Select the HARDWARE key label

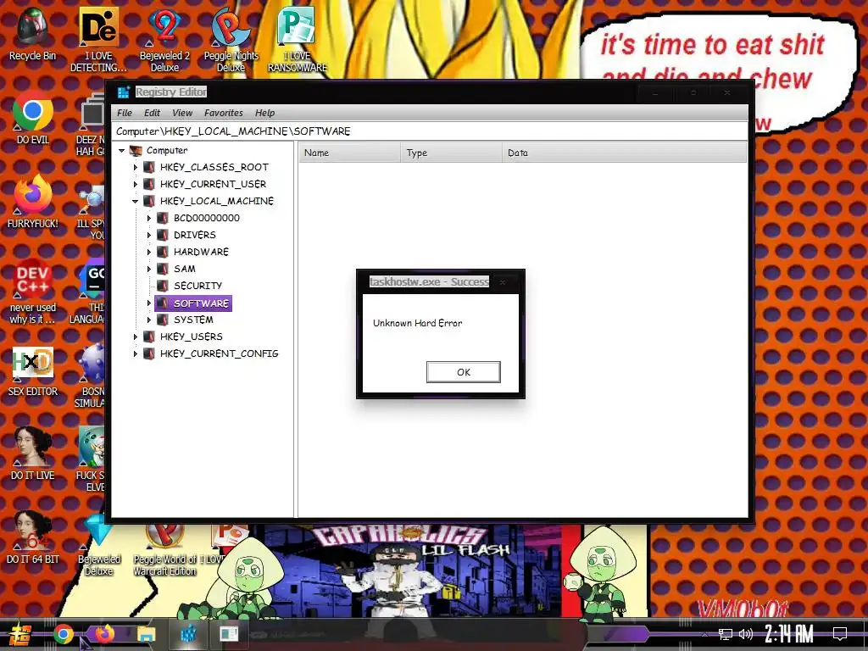(201, 252)
